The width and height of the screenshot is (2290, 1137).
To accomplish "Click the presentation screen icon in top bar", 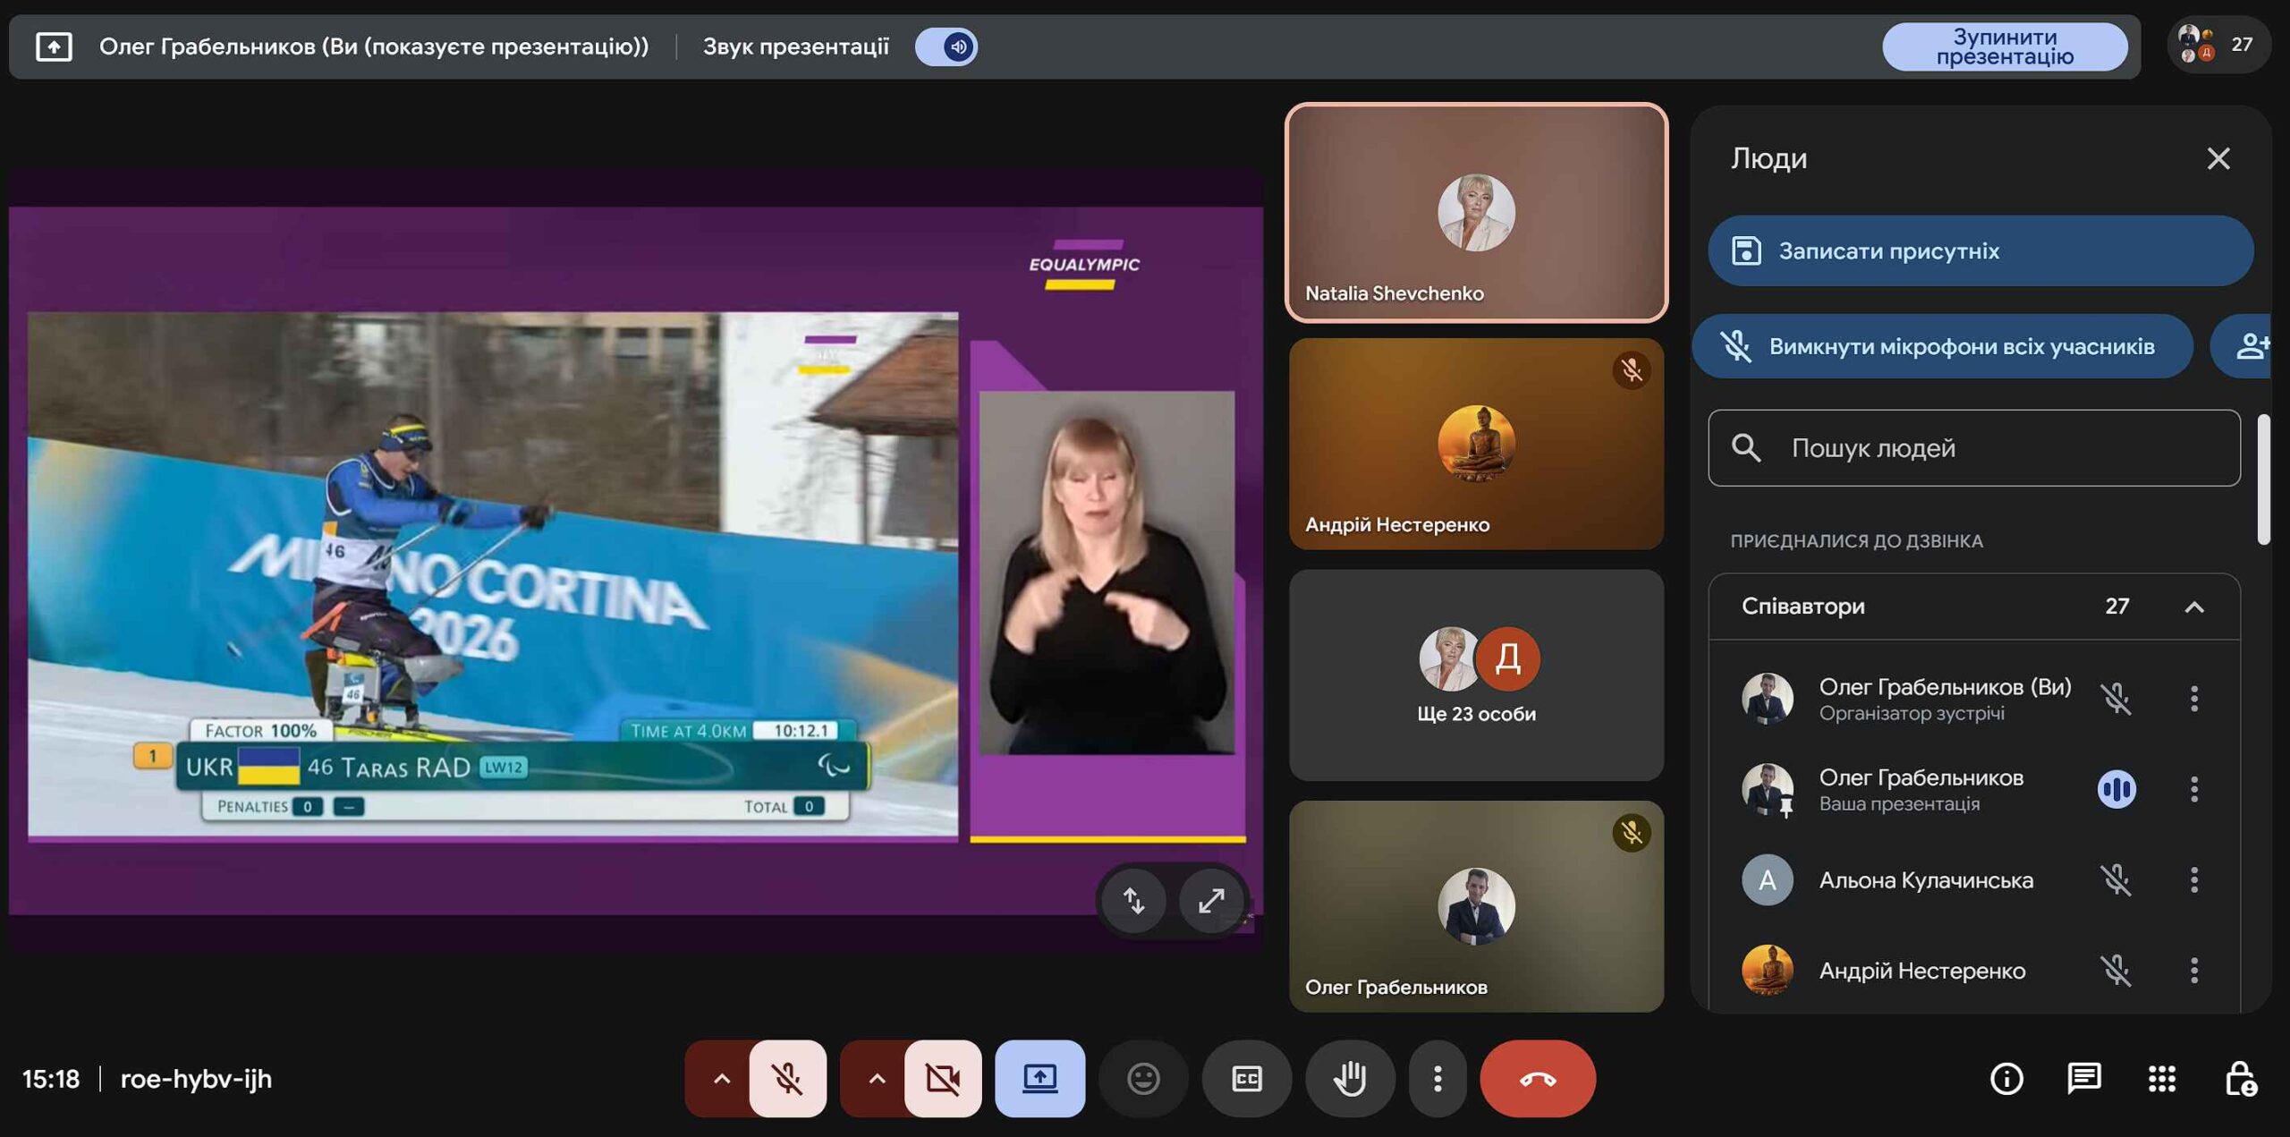I will pyautogui.click(x=54, y=47).
